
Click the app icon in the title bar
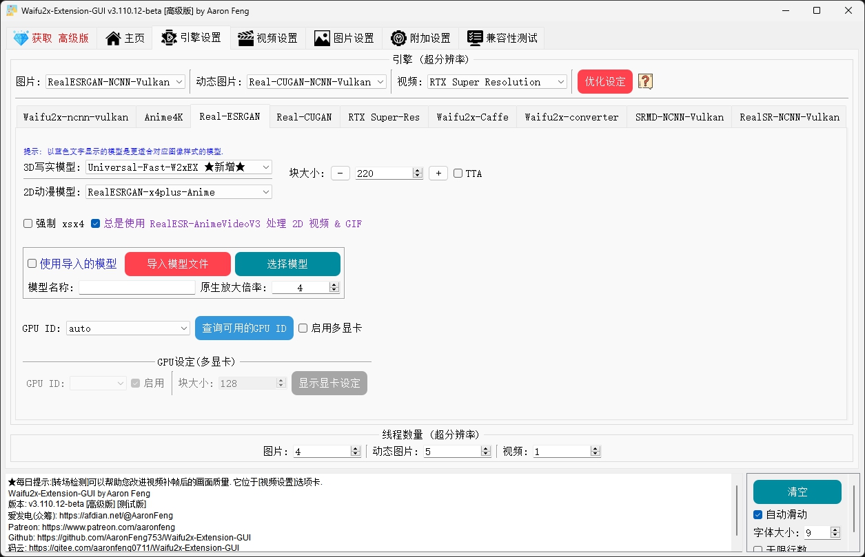12,10
